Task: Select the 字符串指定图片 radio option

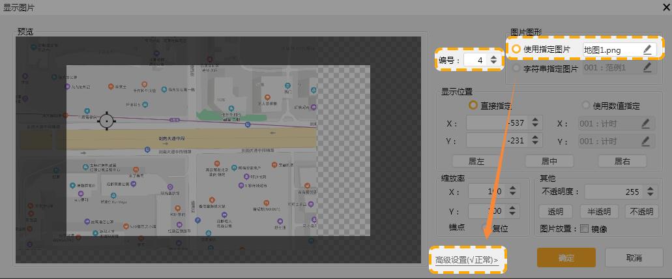Action: coord(517,68)
